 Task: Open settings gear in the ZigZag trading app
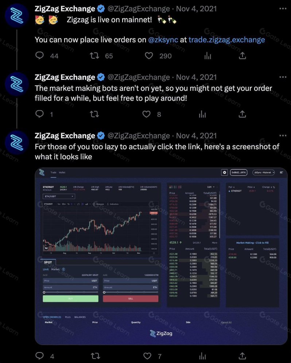tap(225, 173)
